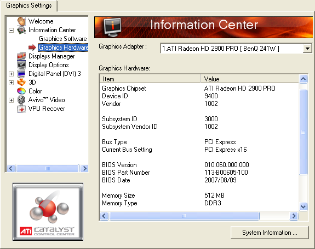Click the Display Options monitor icon
315x249 pixels.
tap(21, 64)
